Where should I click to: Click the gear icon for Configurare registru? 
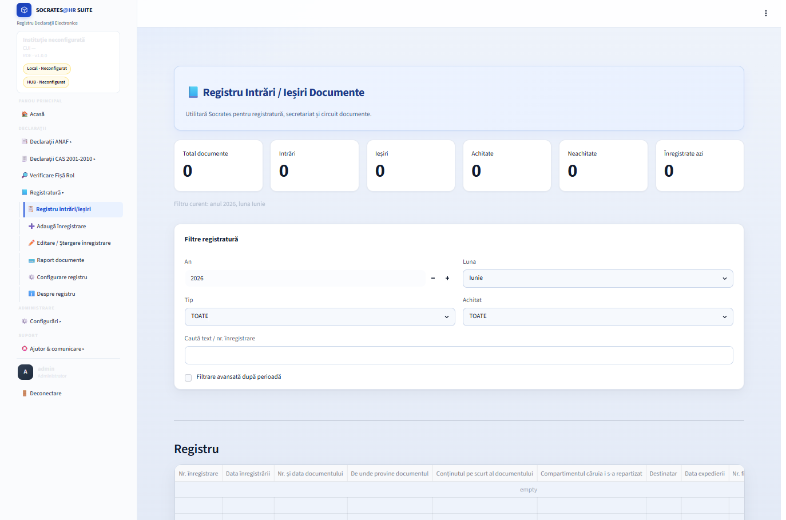pyautogui.click(x=31, y=277)
